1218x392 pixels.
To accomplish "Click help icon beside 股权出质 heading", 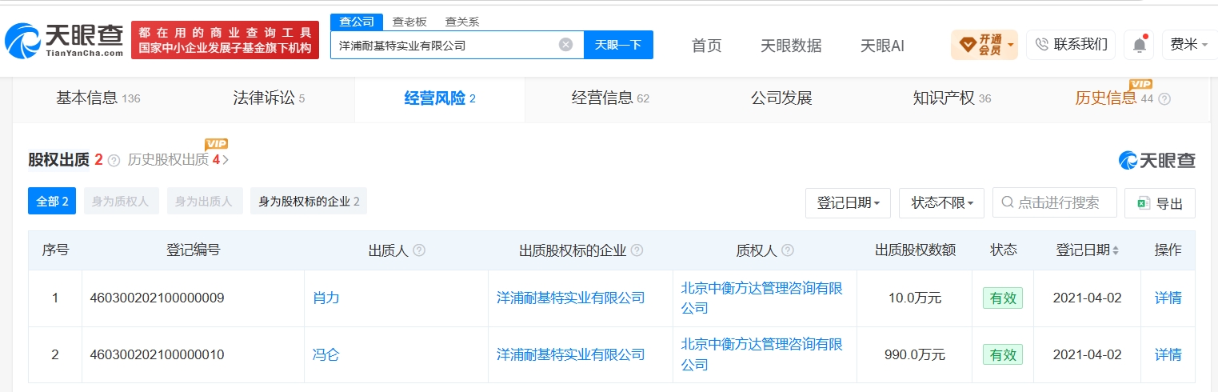I will (114, 160).
